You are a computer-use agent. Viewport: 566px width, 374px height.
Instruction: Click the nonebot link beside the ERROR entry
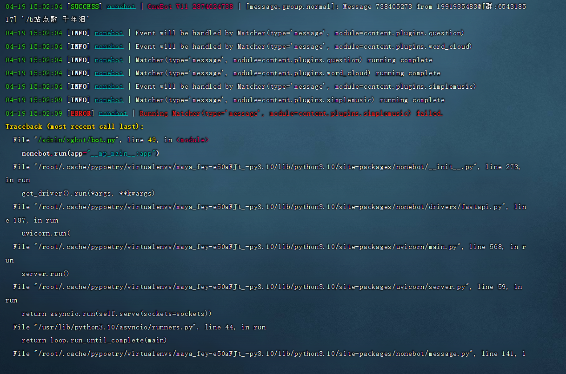coord(112,113)
